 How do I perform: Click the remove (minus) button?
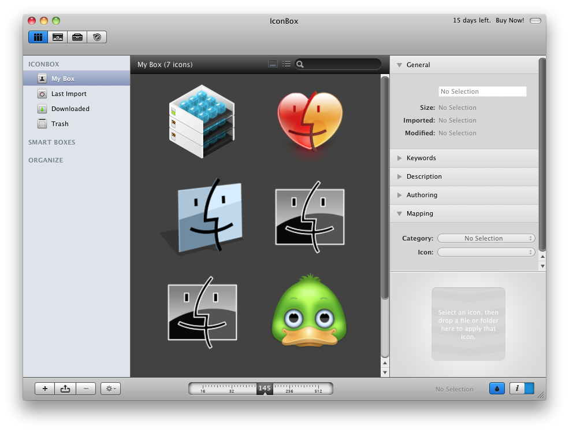click(x=86, y=389)
